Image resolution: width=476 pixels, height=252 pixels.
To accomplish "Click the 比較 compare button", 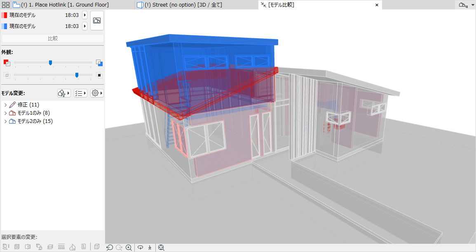I will click(52, 39).
